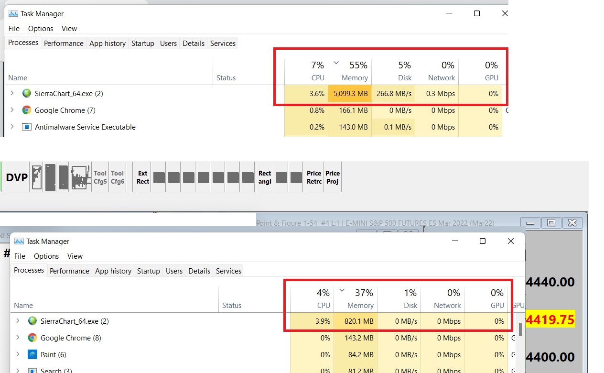604x373 pixels.
Task: Expand SierraChart_64.exe (2) in upper Task Manager
Action: 12,94
